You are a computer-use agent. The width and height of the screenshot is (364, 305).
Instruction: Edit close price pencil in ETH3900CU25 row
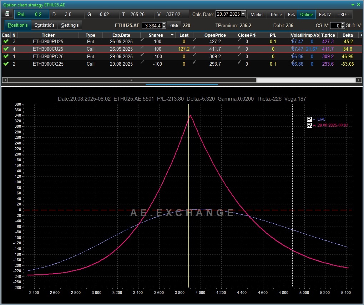pos(239,47)
